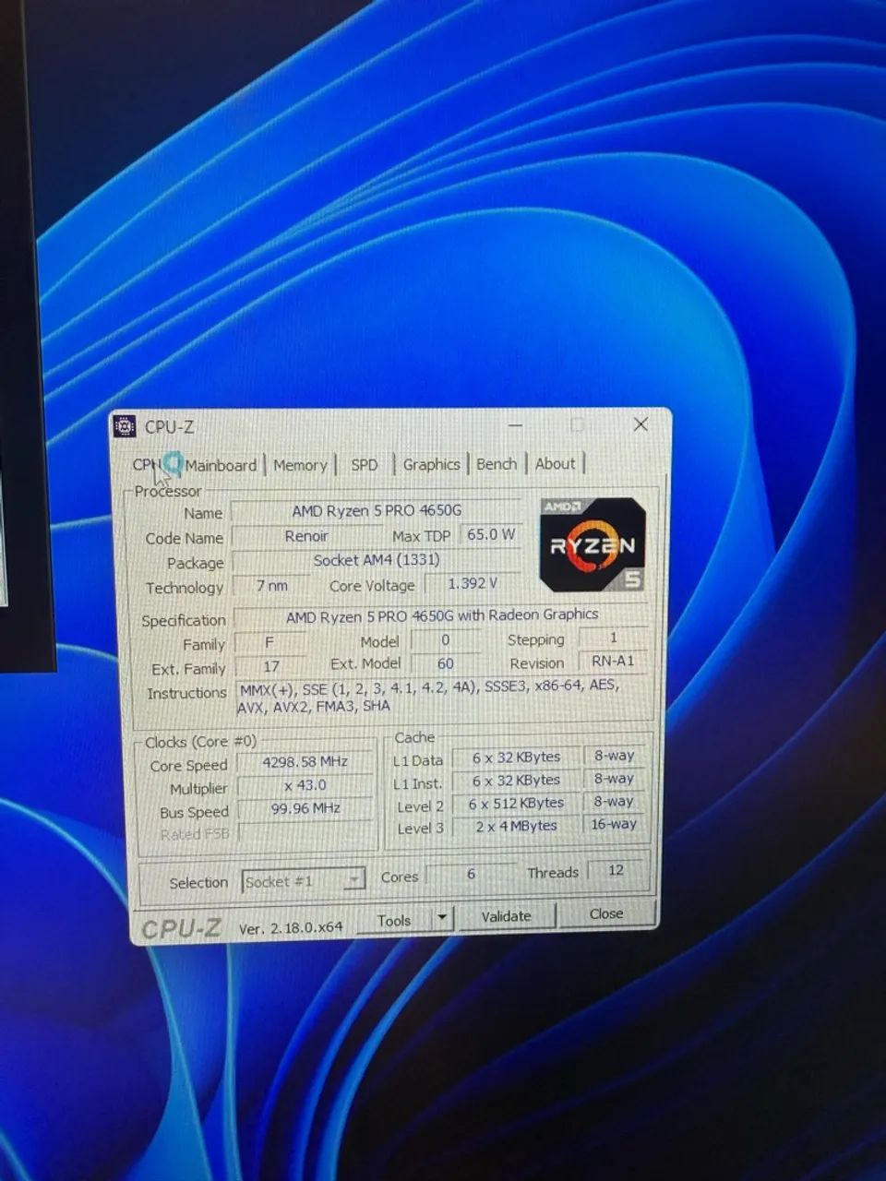
Task: Click the CPU-Z app icon in title bar
Action: (125, 426)
